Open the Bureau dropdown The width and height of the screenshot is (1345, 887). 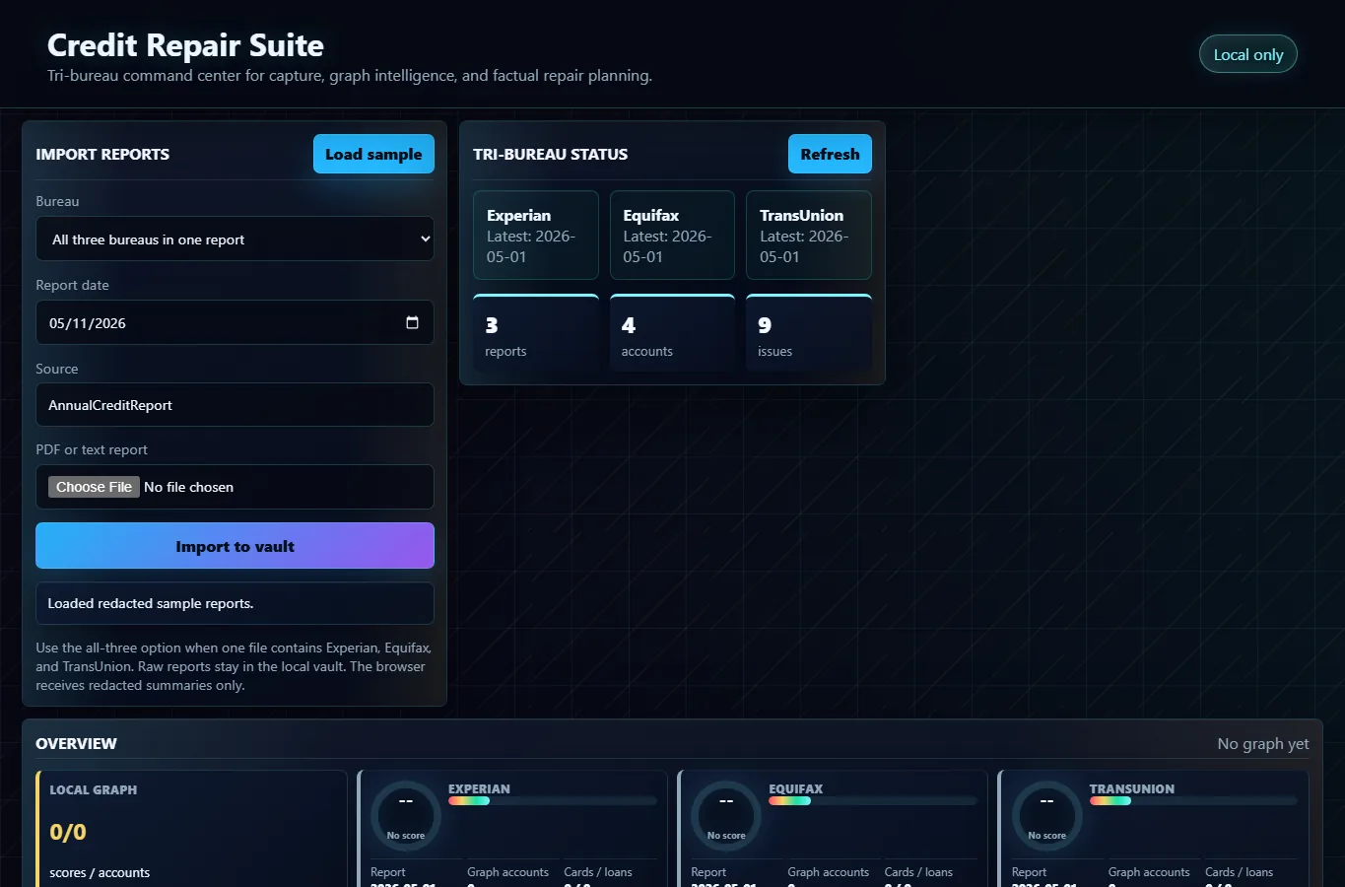(x=235, y=239)
